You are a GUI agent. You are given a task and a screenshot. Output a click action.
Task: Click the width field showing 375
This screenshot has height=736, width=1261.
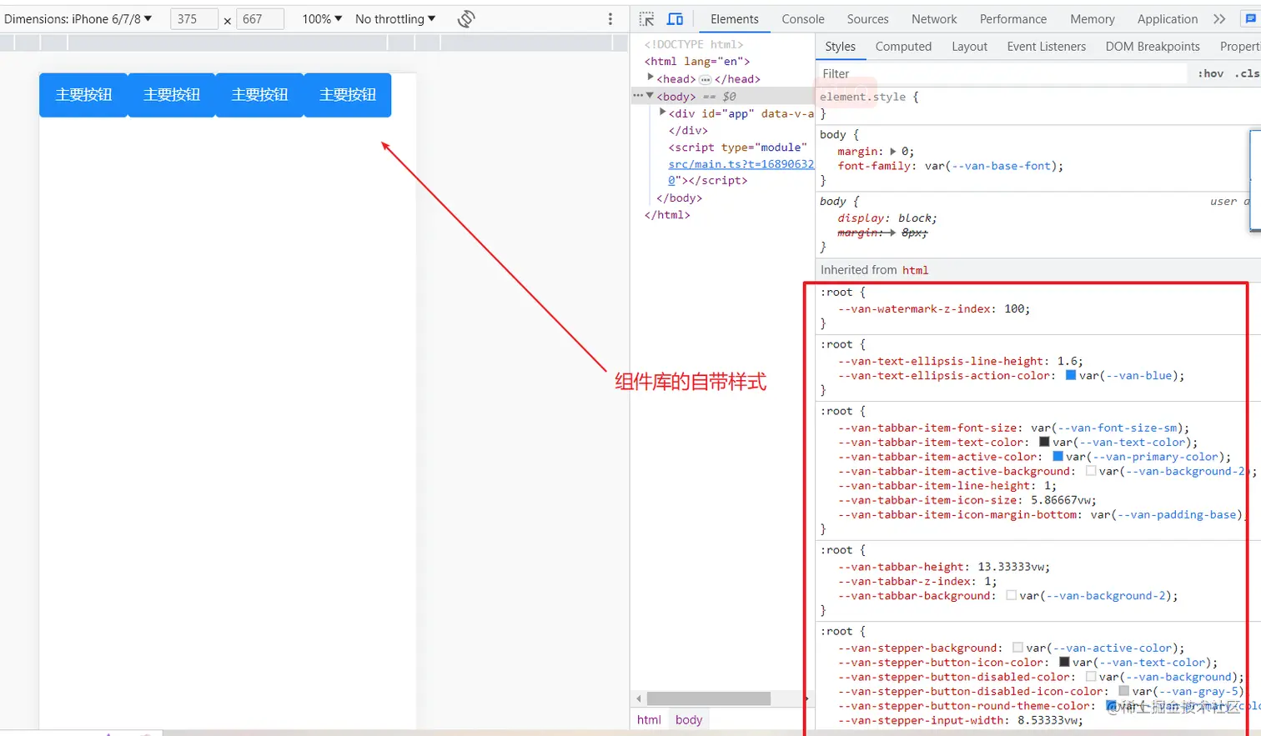tap(193, 19)
